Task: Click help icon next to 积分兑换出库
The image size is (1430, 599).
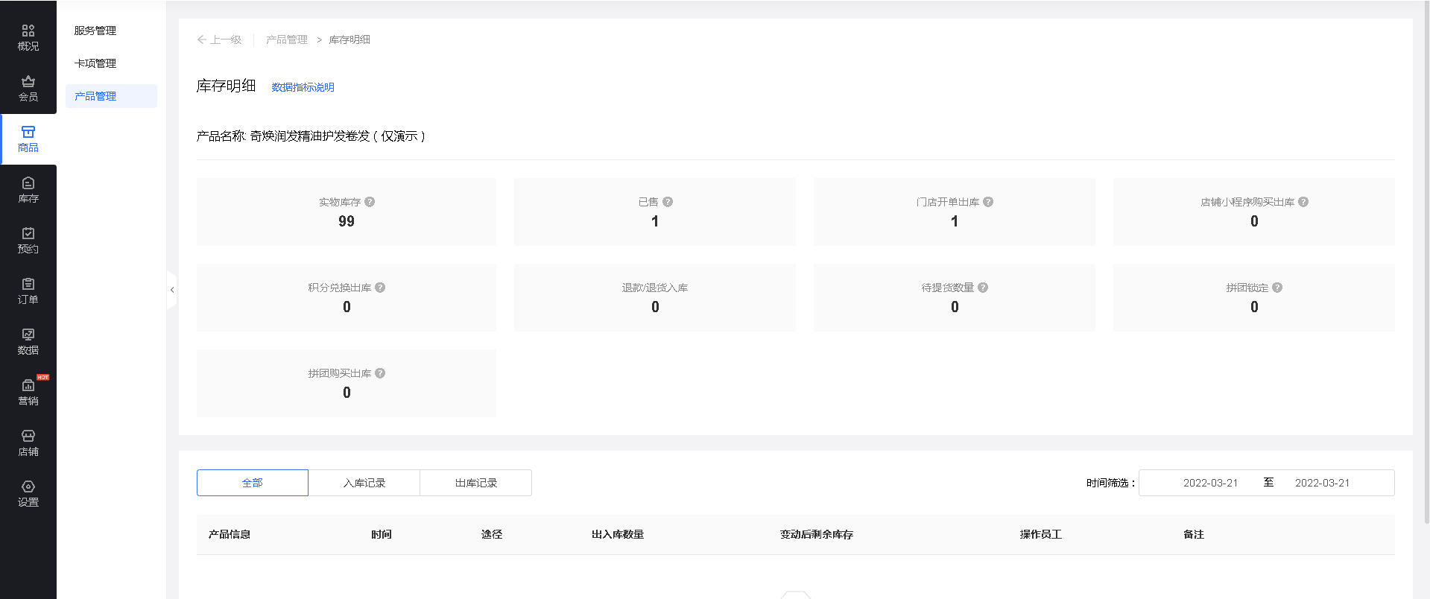Action: pos(380,288)
